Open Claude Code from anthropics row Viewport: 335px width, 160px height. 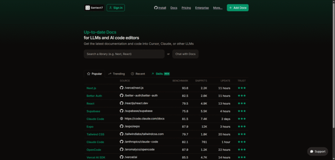(95, 142)
